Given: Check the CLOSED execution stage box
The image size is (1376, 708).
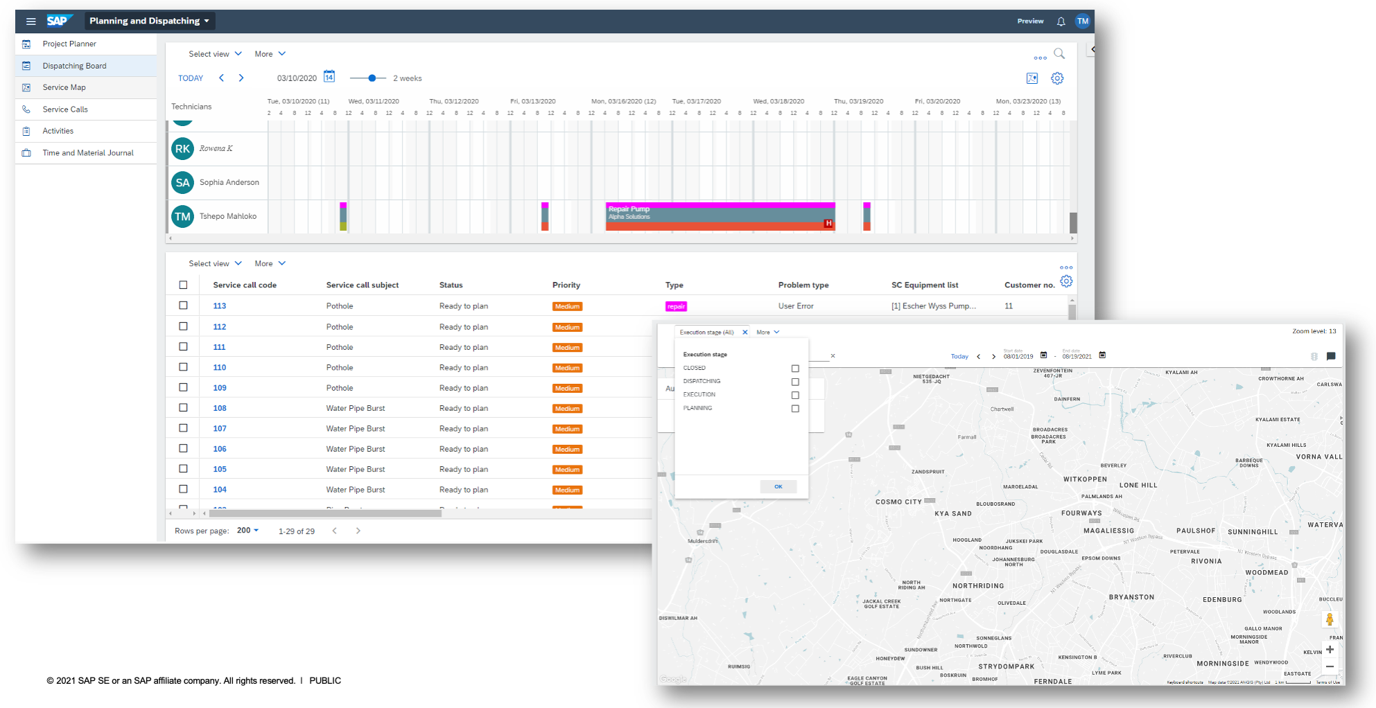Looking at the screenshot, I should tap(795, 369).
